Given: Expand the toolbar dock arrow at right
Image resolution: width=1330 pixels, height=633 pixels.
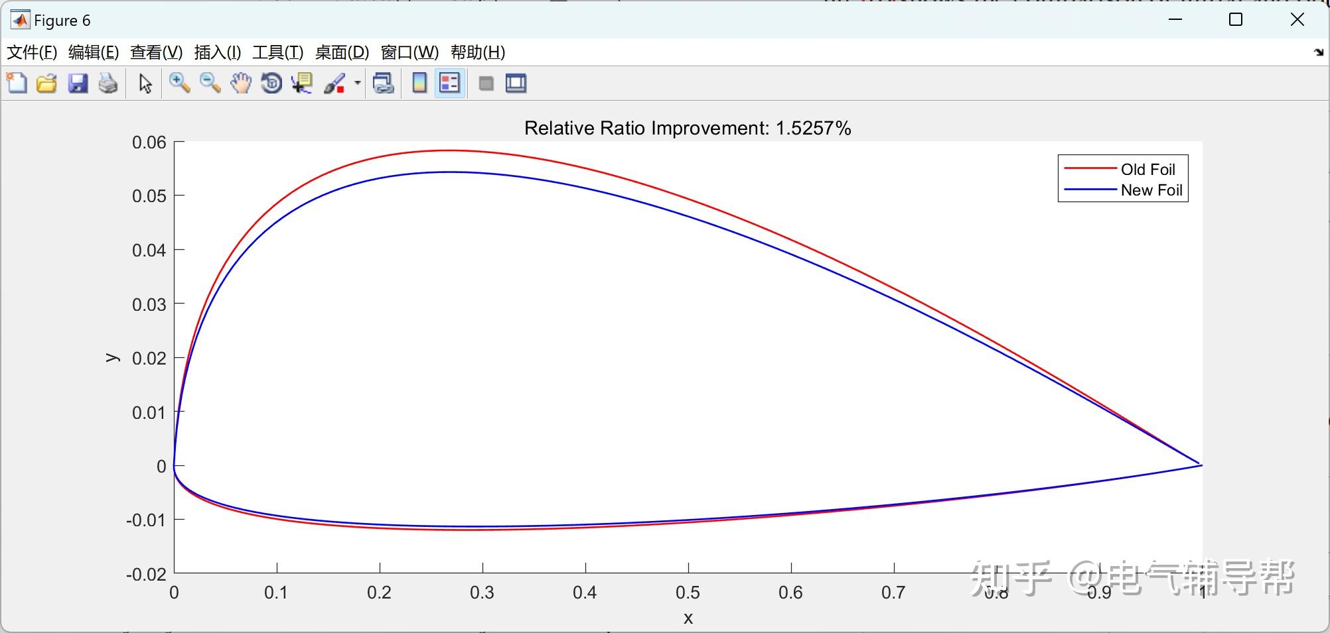Looking at the screenshot, I should (1318, 52).
